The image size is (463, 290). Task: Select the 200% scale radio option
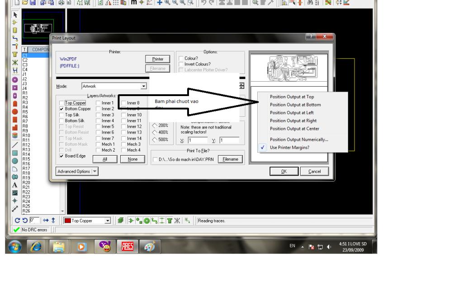[x=155, y=125]
